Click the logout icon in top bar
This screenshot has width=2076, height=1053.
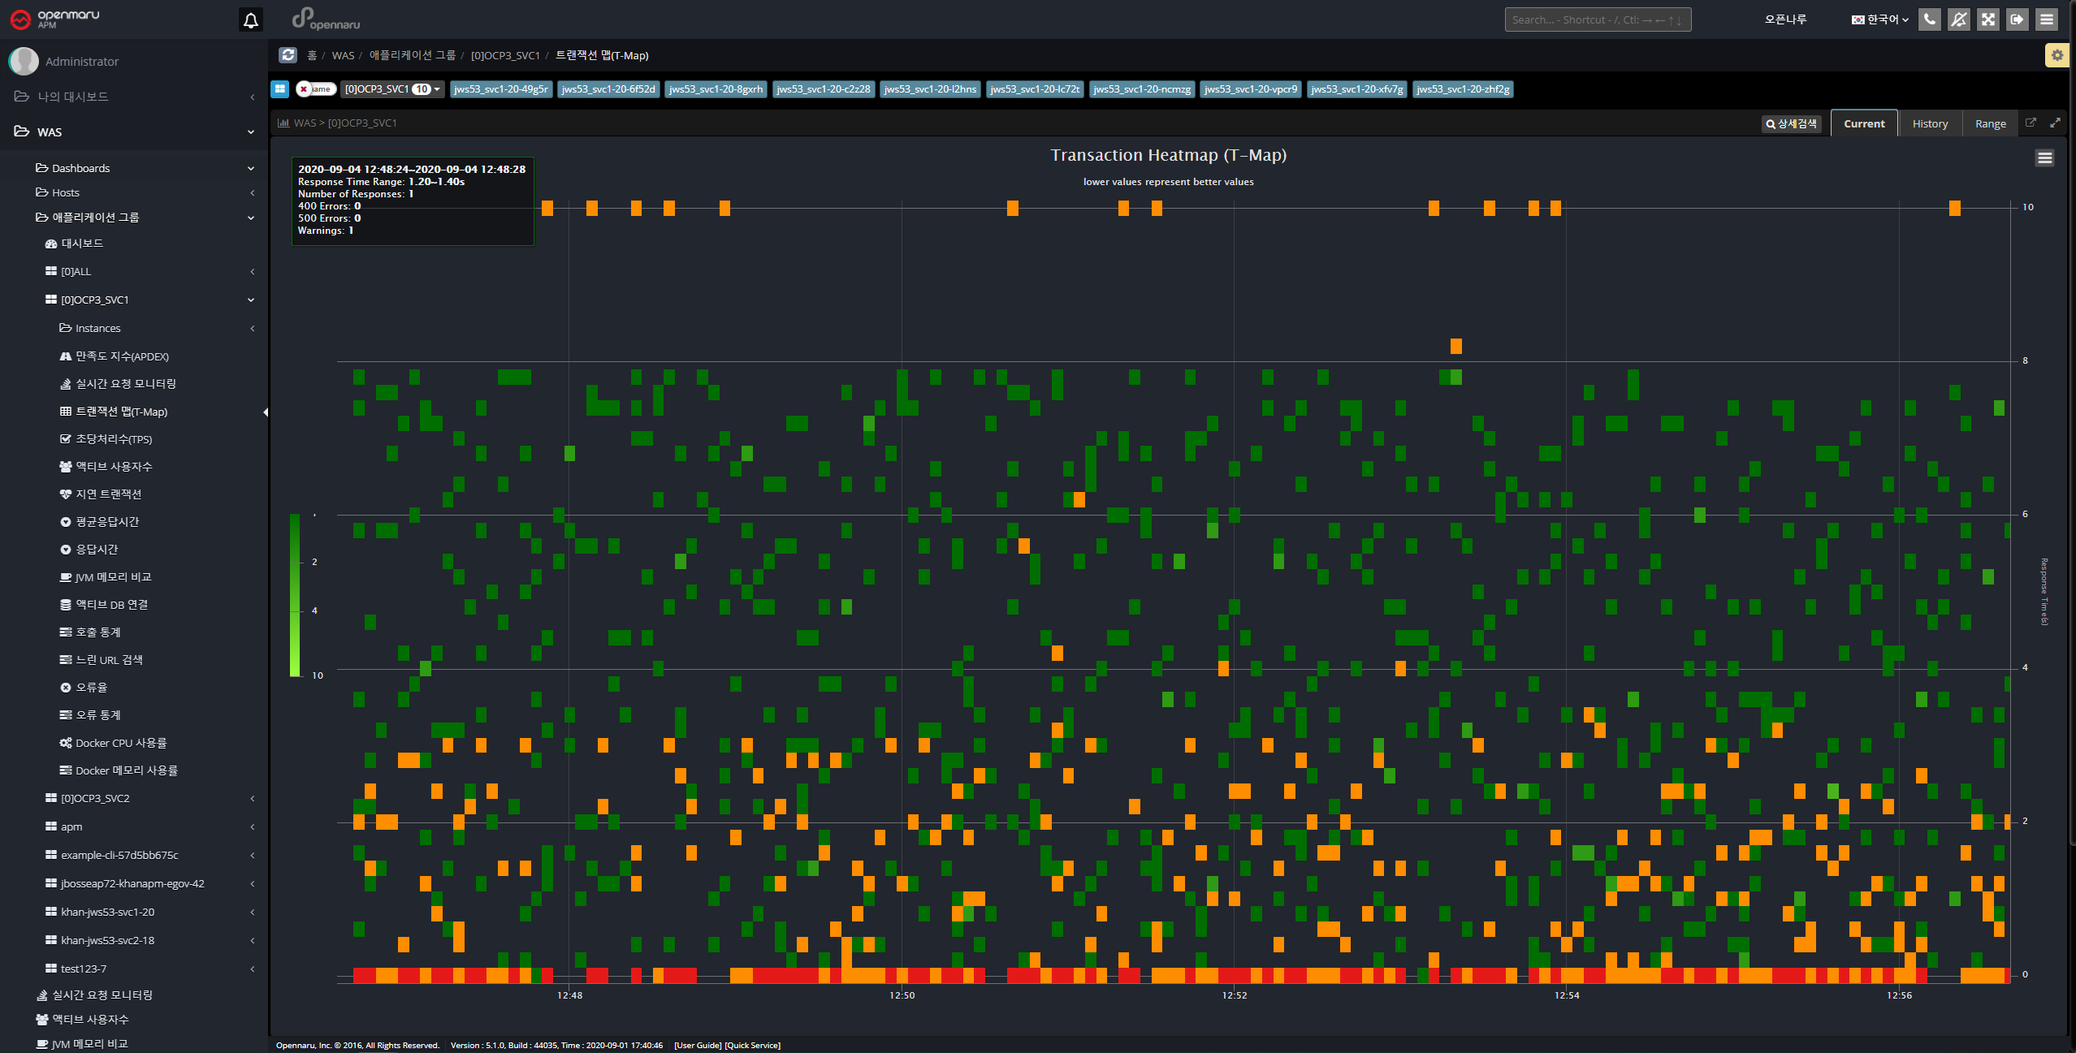coord(2018,19)
